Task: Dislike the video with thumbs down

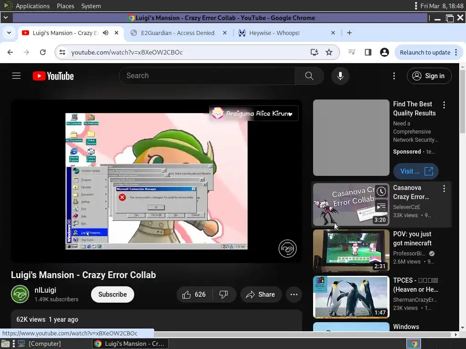Action: tap(223, 294)
